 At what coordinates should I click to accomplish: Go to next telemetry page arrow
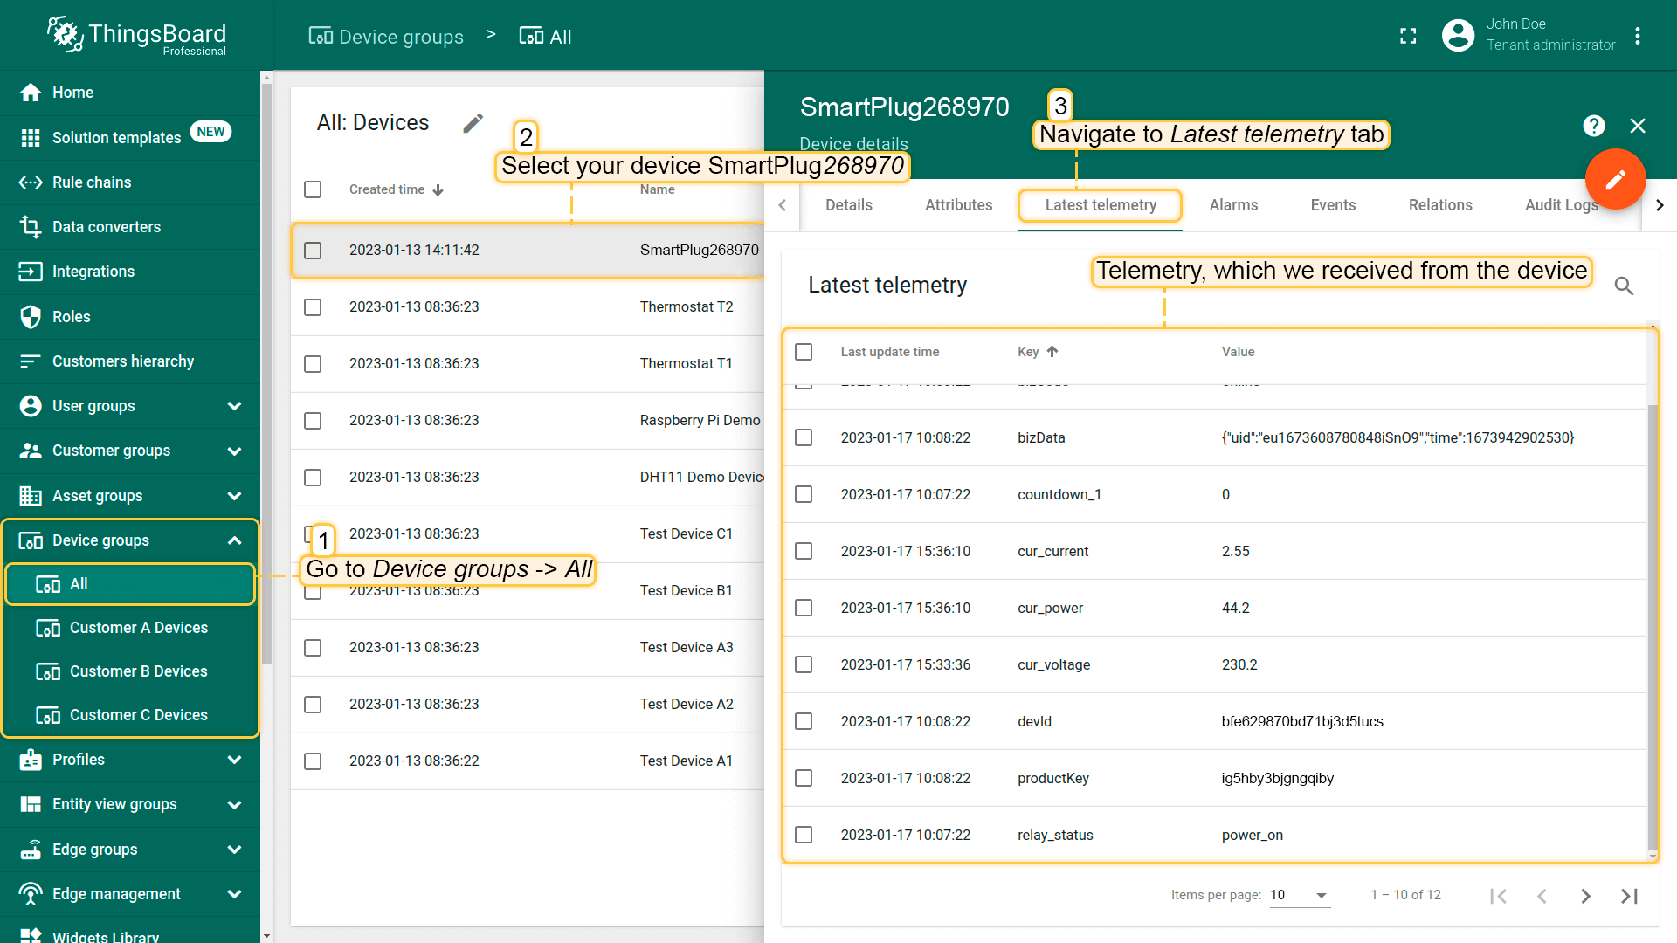tap(1585, 896)
